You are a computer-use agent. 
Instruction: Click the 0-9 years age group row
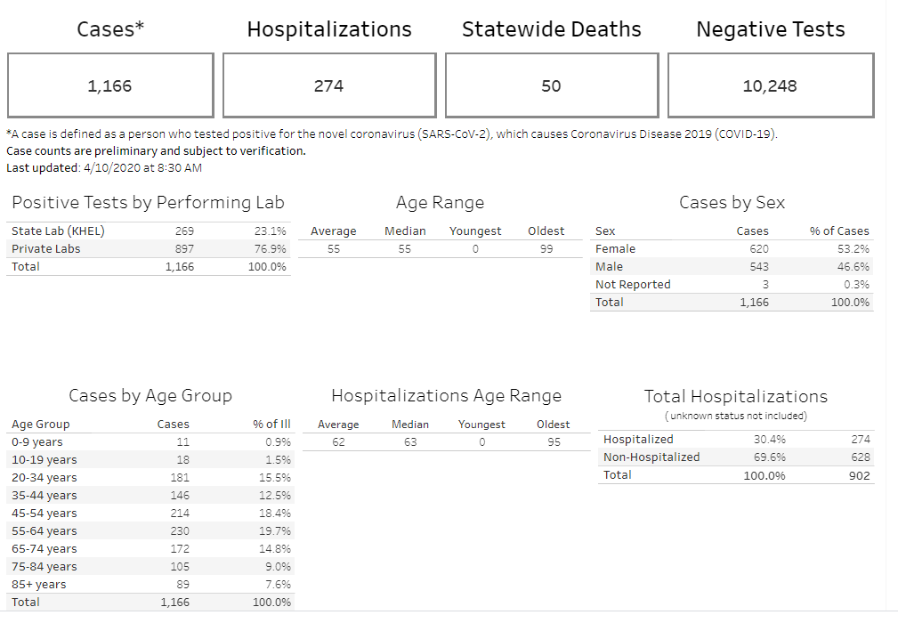pyautogui.click(x=37, y=441)
